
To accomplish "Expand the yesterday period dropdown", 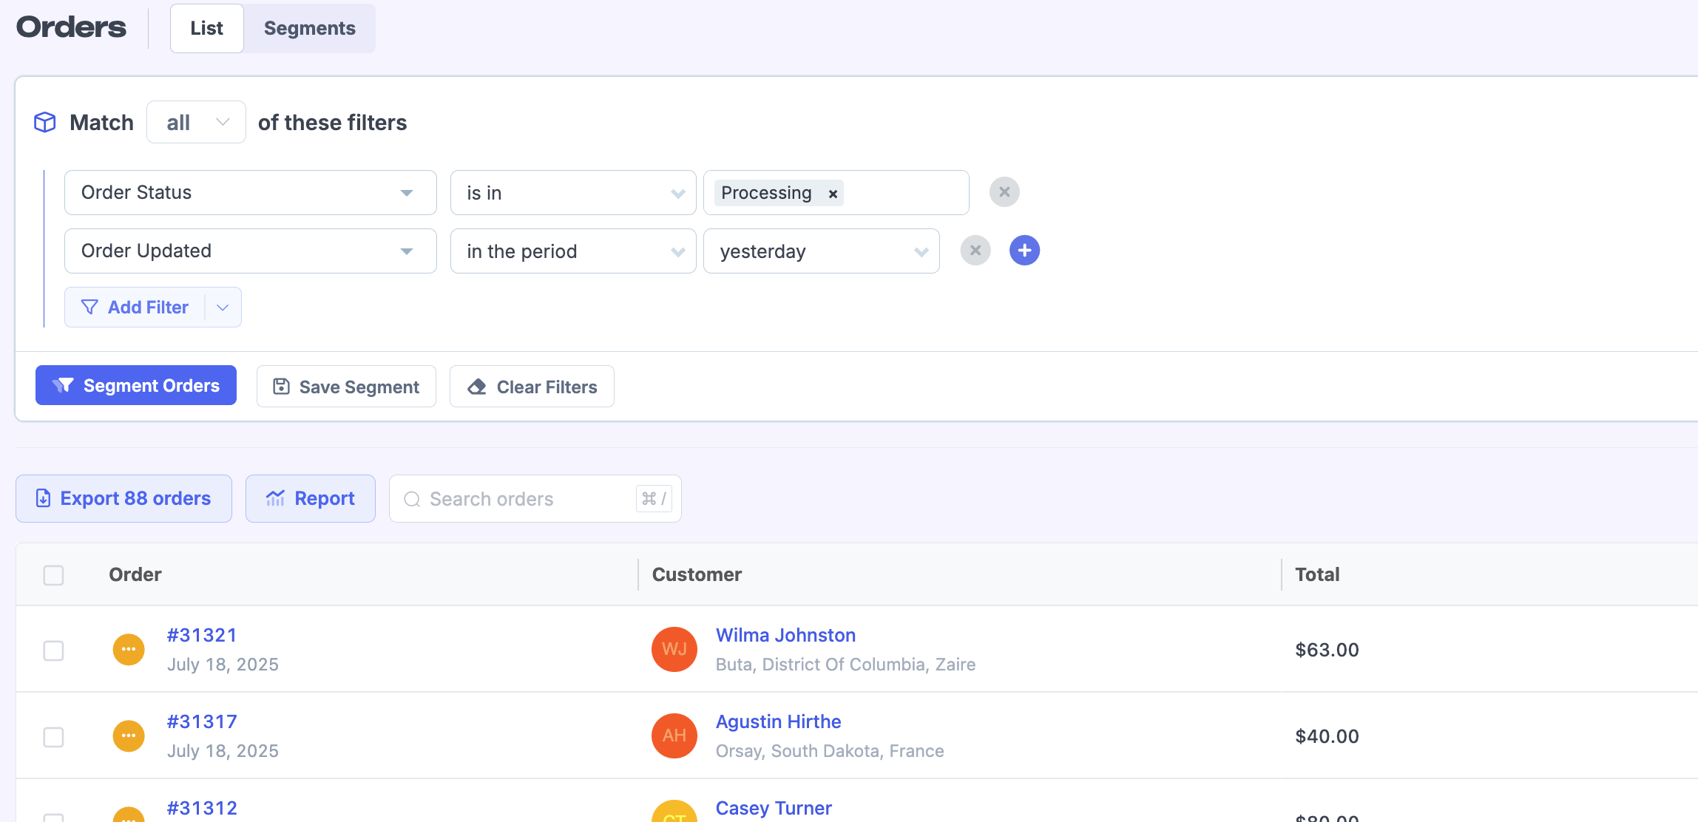I will pyautogui.click(x=821, y=251).
